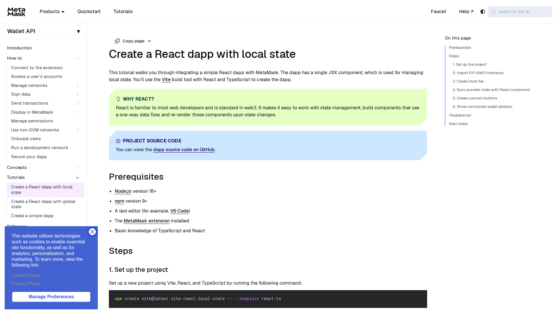
Task: Open Access a user's accounts
Action: pyautogui.click(x=37, y=76)
